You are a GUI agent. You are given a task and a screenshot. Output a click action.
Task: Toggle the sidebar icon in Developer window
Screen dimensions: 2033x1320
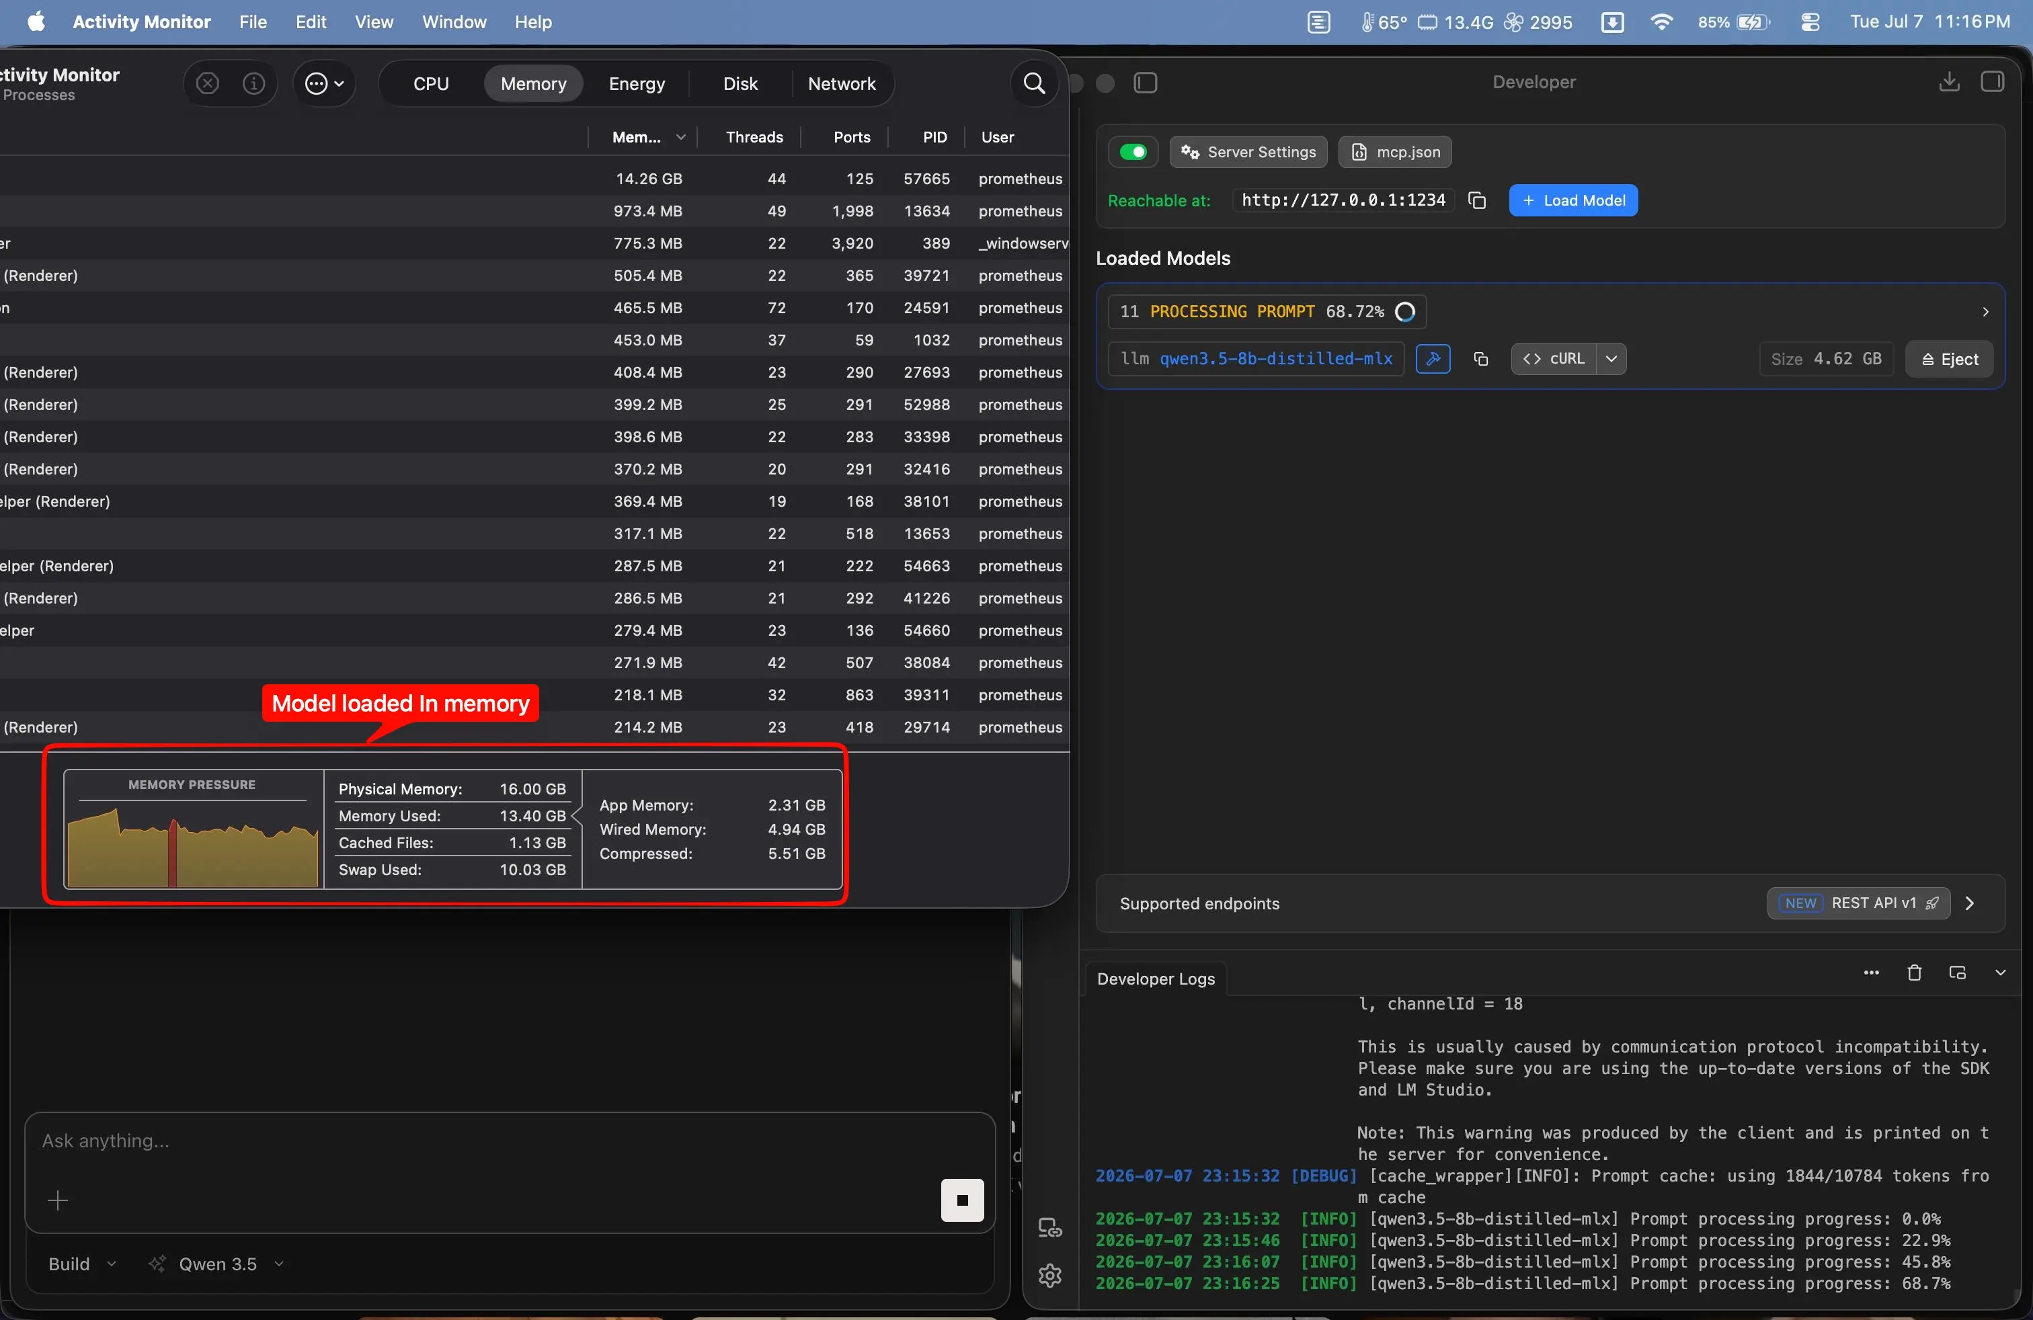click(x=1145, y=83)
